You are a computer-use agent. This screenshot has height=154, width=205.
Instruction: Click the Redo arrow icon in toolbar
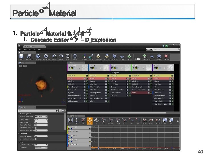point(61,56)
